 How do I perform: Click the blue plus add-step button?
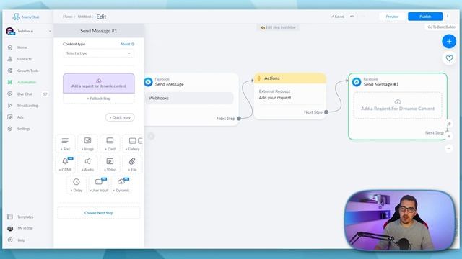click(x=449, y=42)
